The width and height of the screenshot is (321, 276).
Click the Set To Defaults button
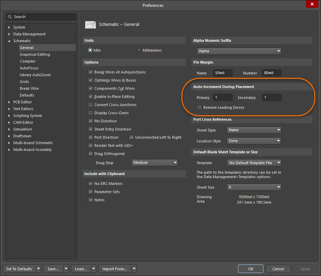tap(19, 269)
